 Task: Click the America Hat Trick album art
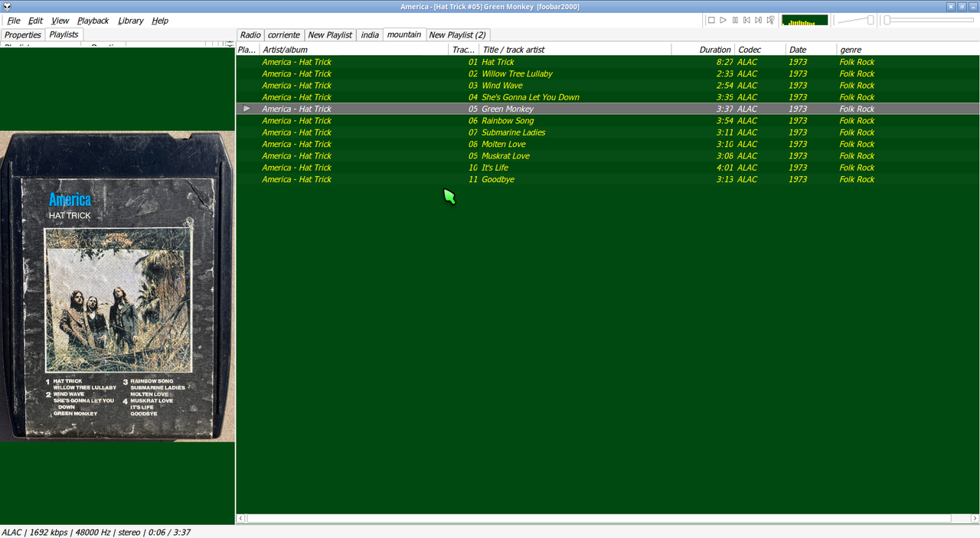point(117,286)
